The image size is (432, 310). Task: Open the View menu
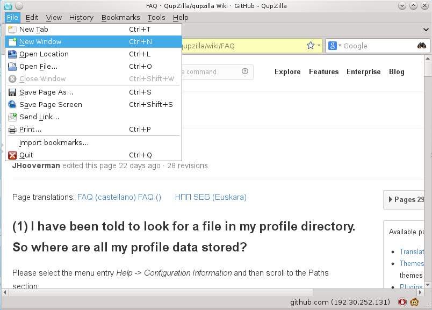click(x=54, y=17)
